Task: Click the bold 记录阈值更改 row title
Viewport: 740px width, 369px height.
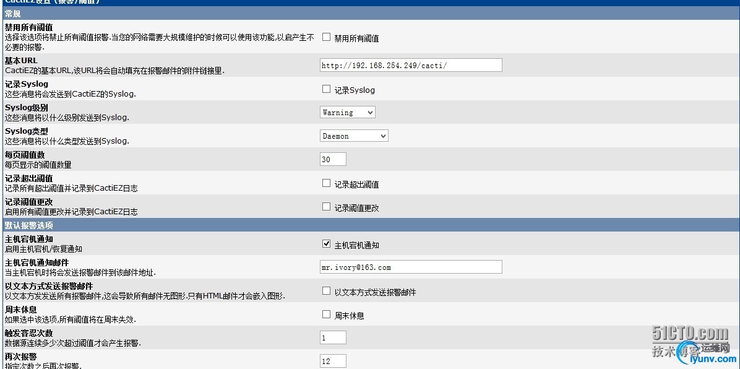Action: click(29, 202)
